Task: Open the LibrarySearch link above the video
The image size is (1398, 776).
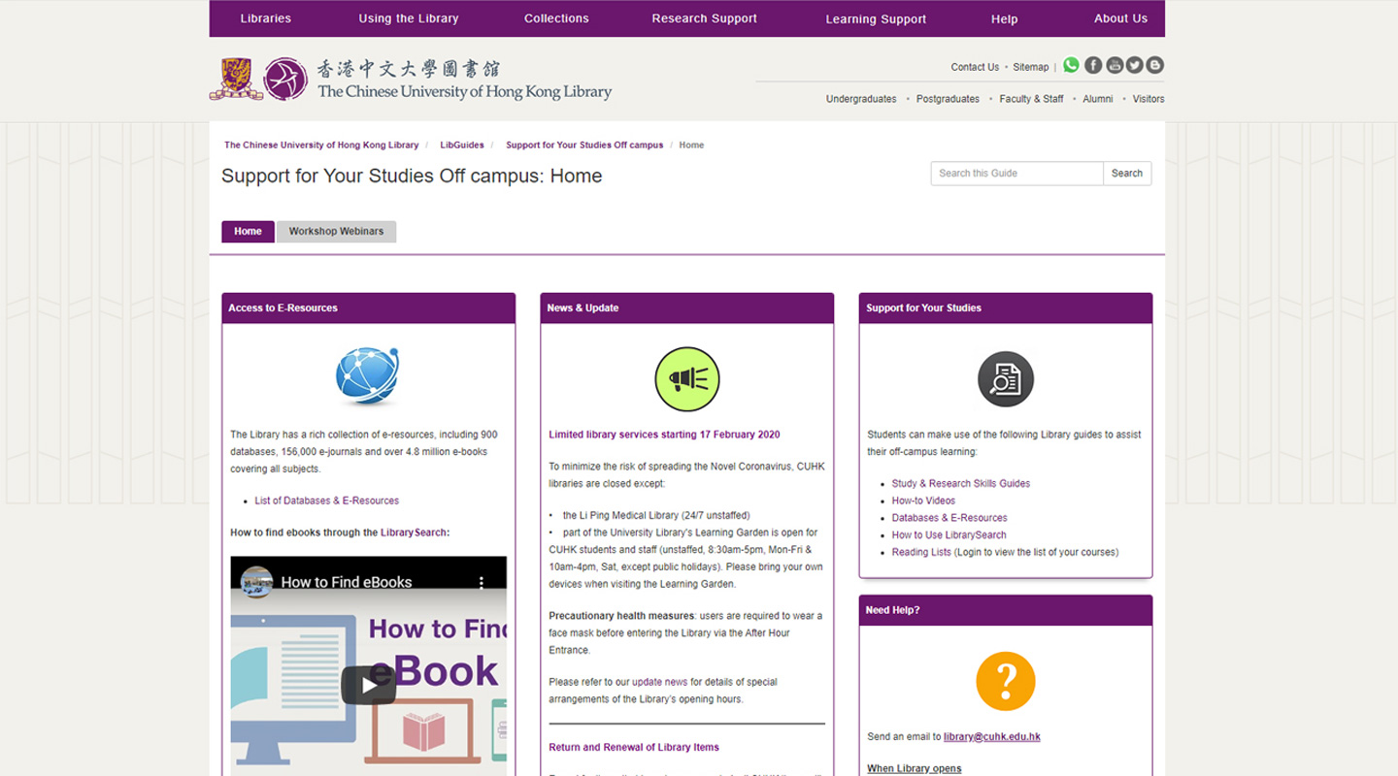Action: (x=414, y=533)
